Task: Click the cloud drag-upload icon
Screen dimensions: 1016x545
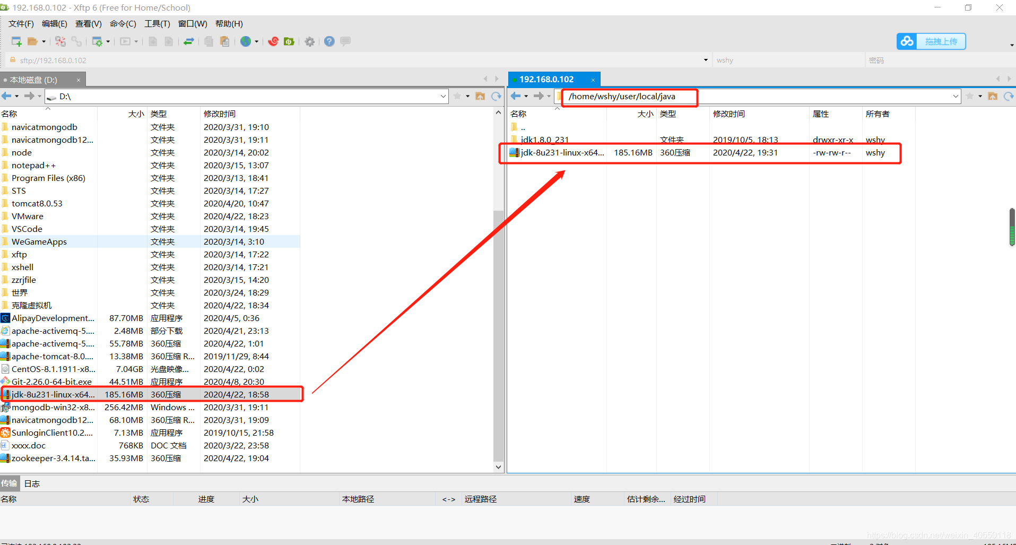Action: point(907,41)
